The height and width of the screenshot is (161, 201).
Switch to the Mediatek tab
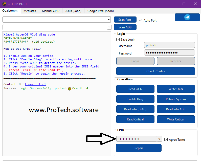[x=30, y=11]
